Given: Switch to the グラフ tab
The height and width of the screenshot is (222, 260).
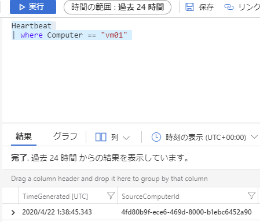Looking at the screenshot, I should (65, 136).
